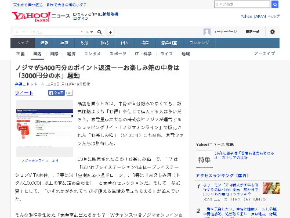
Task: Open the エンタメ category tab
Action: click(92, 54)
